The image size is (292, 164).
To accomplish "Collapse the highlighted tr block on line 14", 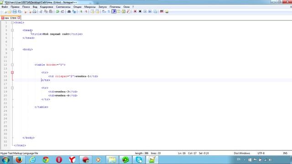I will 12,72.
